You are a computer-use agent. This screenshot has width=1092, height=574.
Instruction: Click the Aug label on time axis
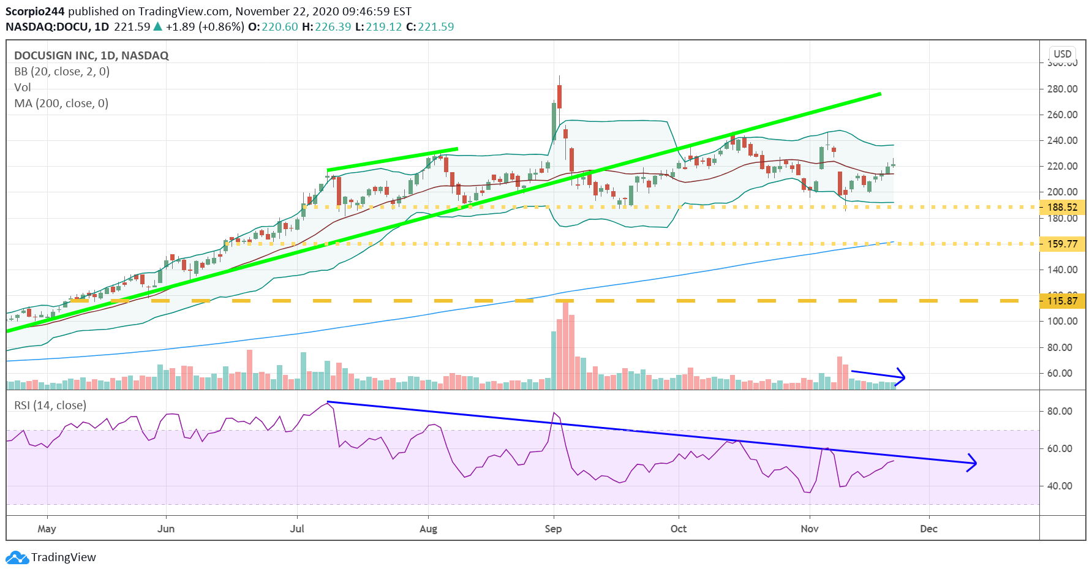[428, 529]
